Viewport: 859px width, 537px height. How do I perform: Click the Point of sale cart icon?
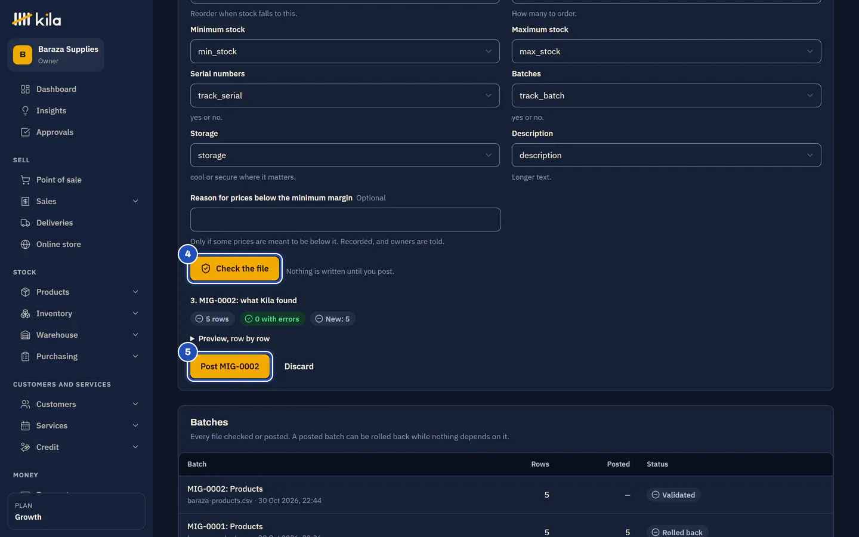coord(25,180)
